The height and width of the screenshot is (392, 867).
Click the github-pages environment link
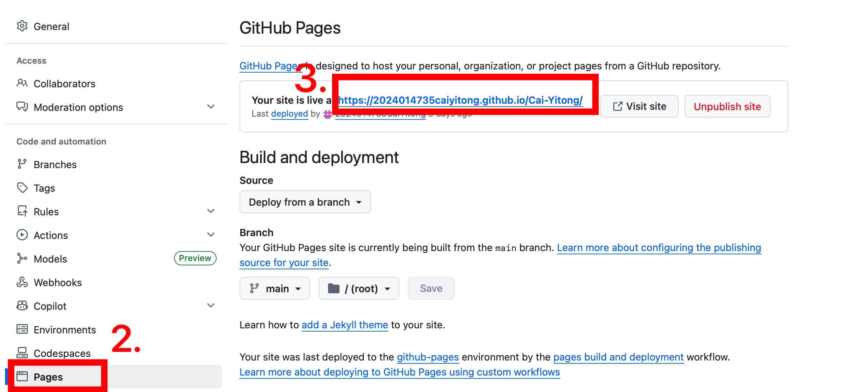pos(428,357)
